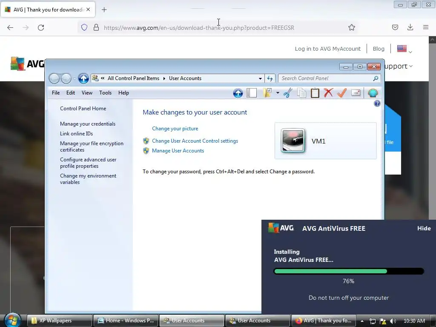Screen dimensions: 436x327
Task: Open the Help menu
Action: point(123,93)
